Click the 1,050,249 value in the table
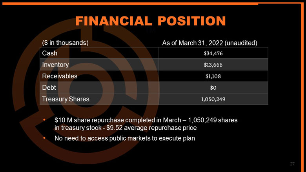 pyautogui.click(x=214, y=99)
